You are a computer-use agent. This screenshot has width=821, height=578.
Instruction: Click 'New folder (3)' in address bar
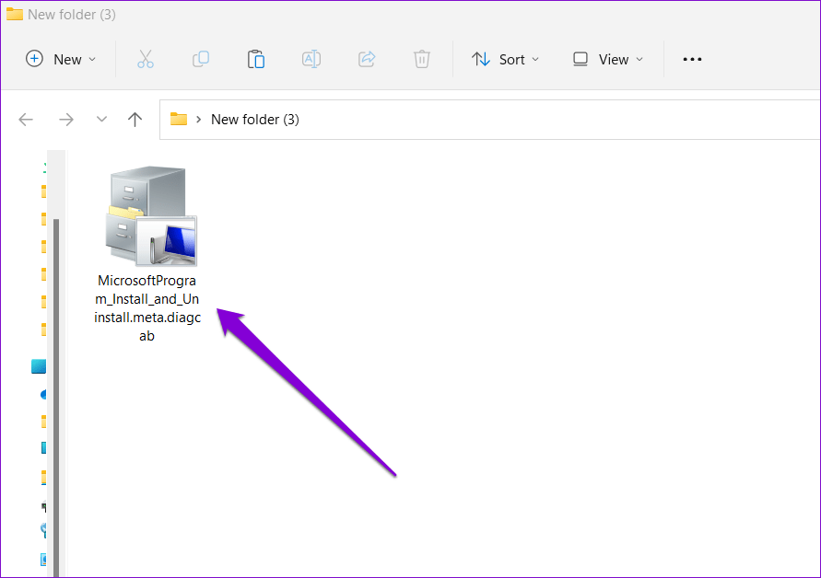[255, 120]
